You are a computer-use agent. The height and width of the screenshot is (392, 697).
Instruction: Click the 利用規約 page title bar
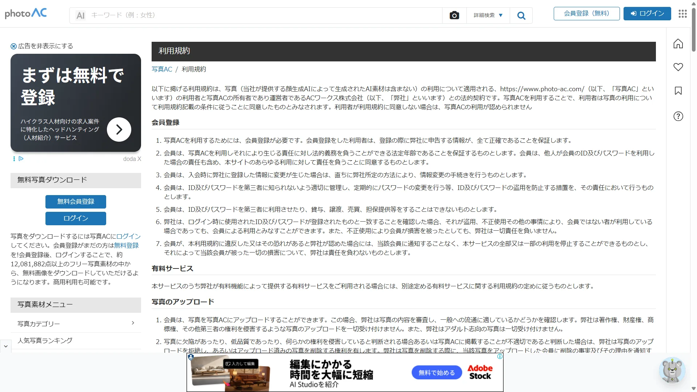point(404,51)
